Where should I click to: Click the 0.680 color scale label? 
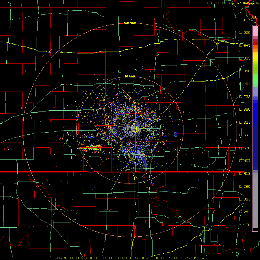[x=245, y=109]
